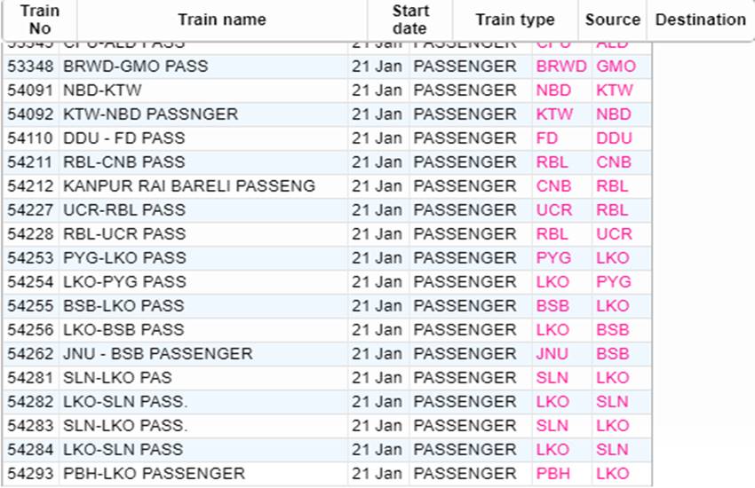Click the Start date column header
Viewport: 755px width, 488px height.
pos(409,20)
